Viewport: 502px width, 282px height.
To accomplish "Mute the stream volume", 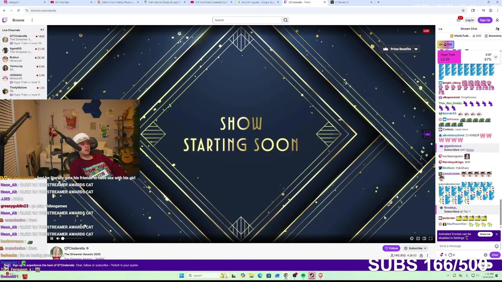I will 58,238.
